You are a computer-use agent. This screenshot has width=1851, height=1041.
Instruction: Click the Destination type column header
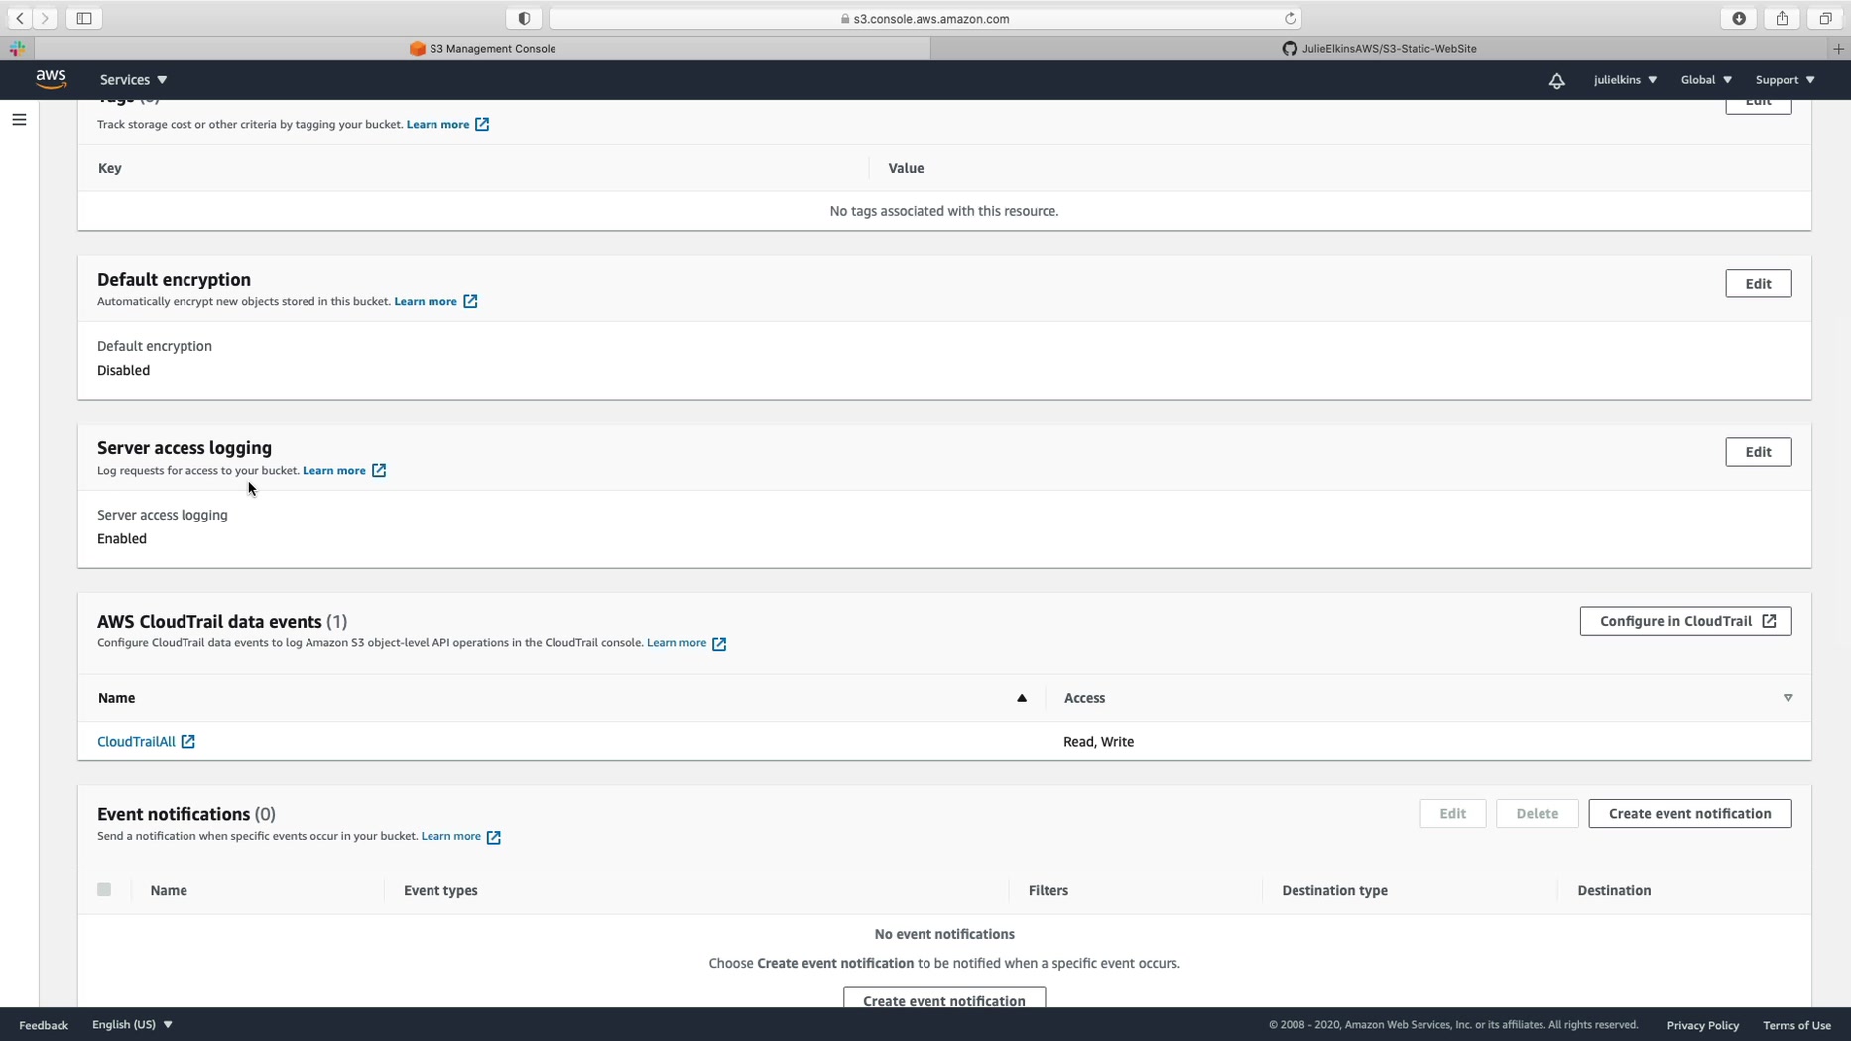point(1334,890)
